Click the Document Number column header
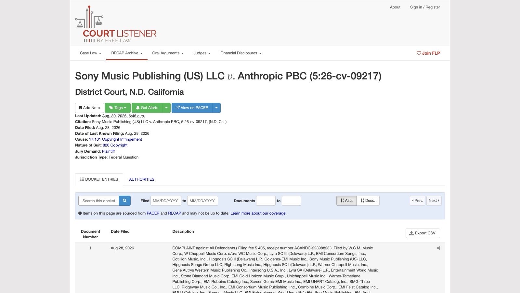Screen dimensions: 520x293 tap(90, 234)
